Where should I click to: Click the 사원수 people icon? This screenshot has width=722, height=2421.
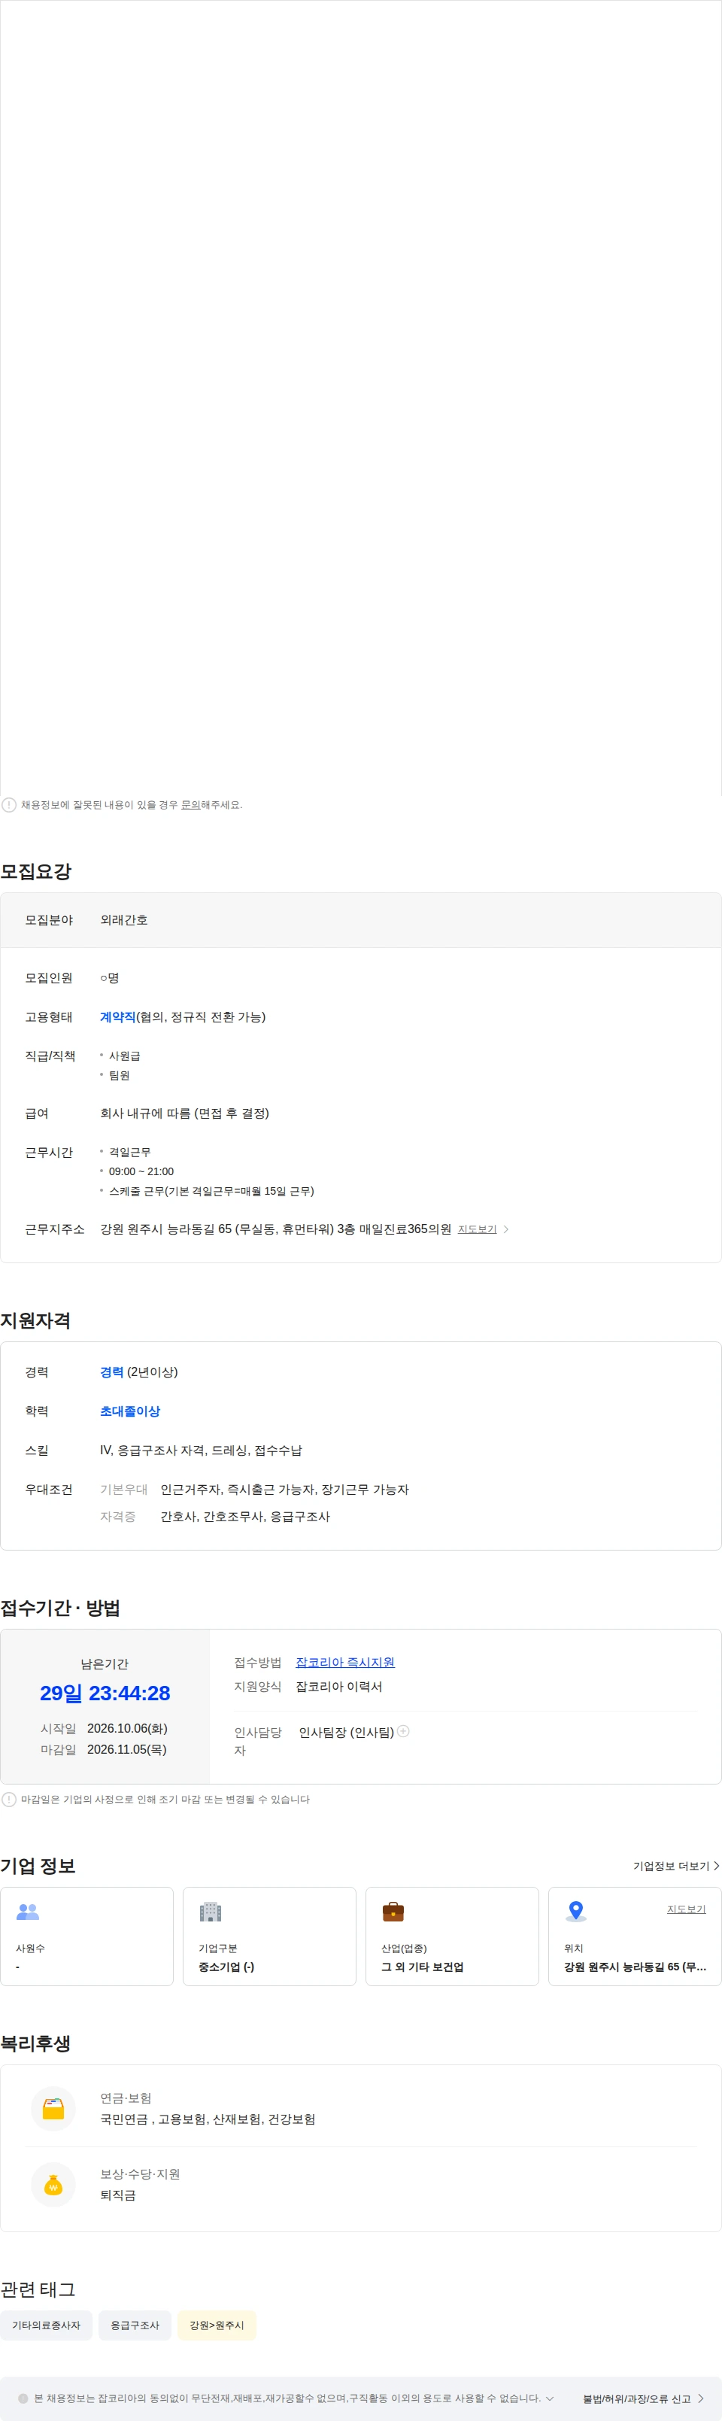click(x=29, y=1912)
